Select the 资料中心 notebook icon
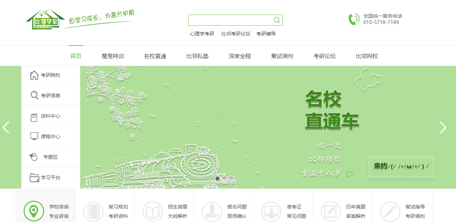This screenshot has height=222, width=456. tap(34, 116)
